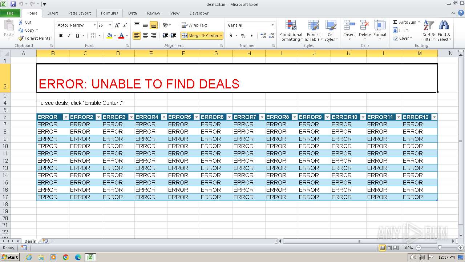
Task: Toggle Bold formatting
Action: [x=61, y=36]
